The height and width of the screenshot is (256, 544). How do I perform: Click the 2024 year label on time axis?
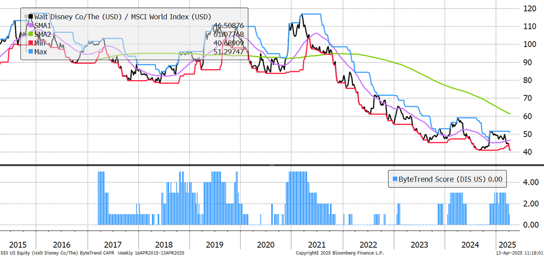pyautogui.click(x=471, y=245)
